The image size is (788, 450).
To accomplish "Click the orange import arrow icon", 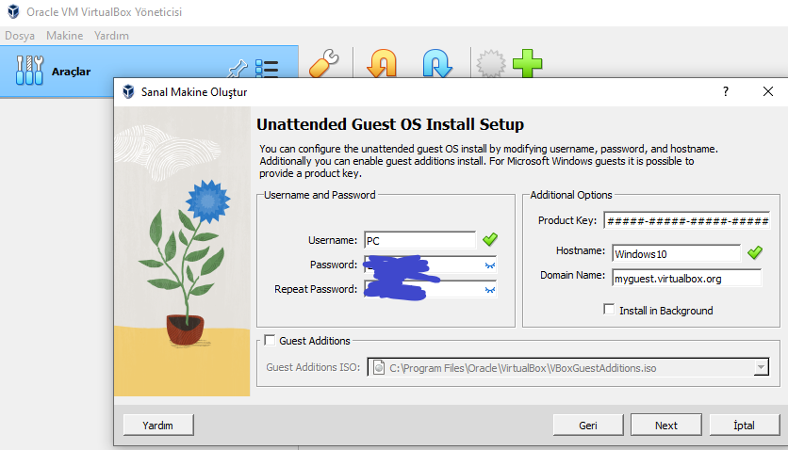I will click(x=382, y=64).
